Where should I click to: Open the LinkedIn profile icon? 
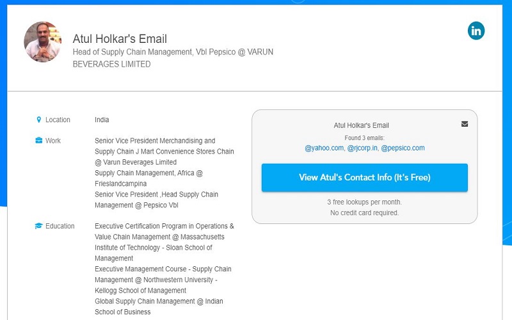point(476,31)
